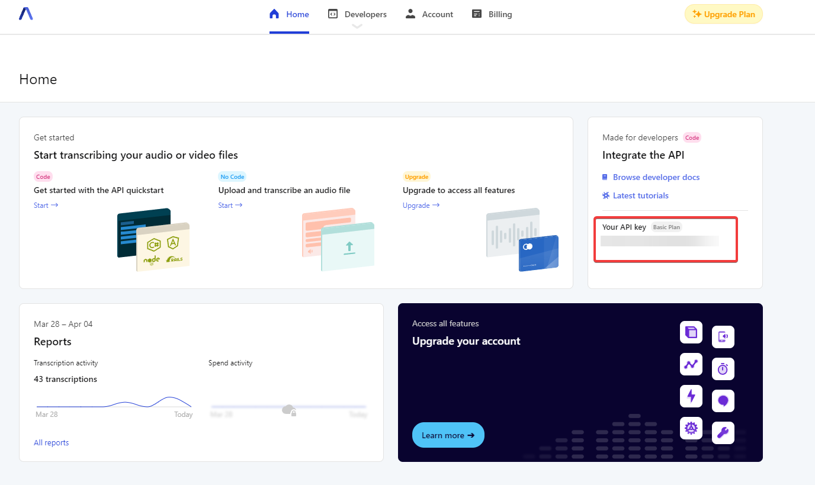Screen dimensions: 815x485
Task: Click the Home house icon
Action: [274, 14]
